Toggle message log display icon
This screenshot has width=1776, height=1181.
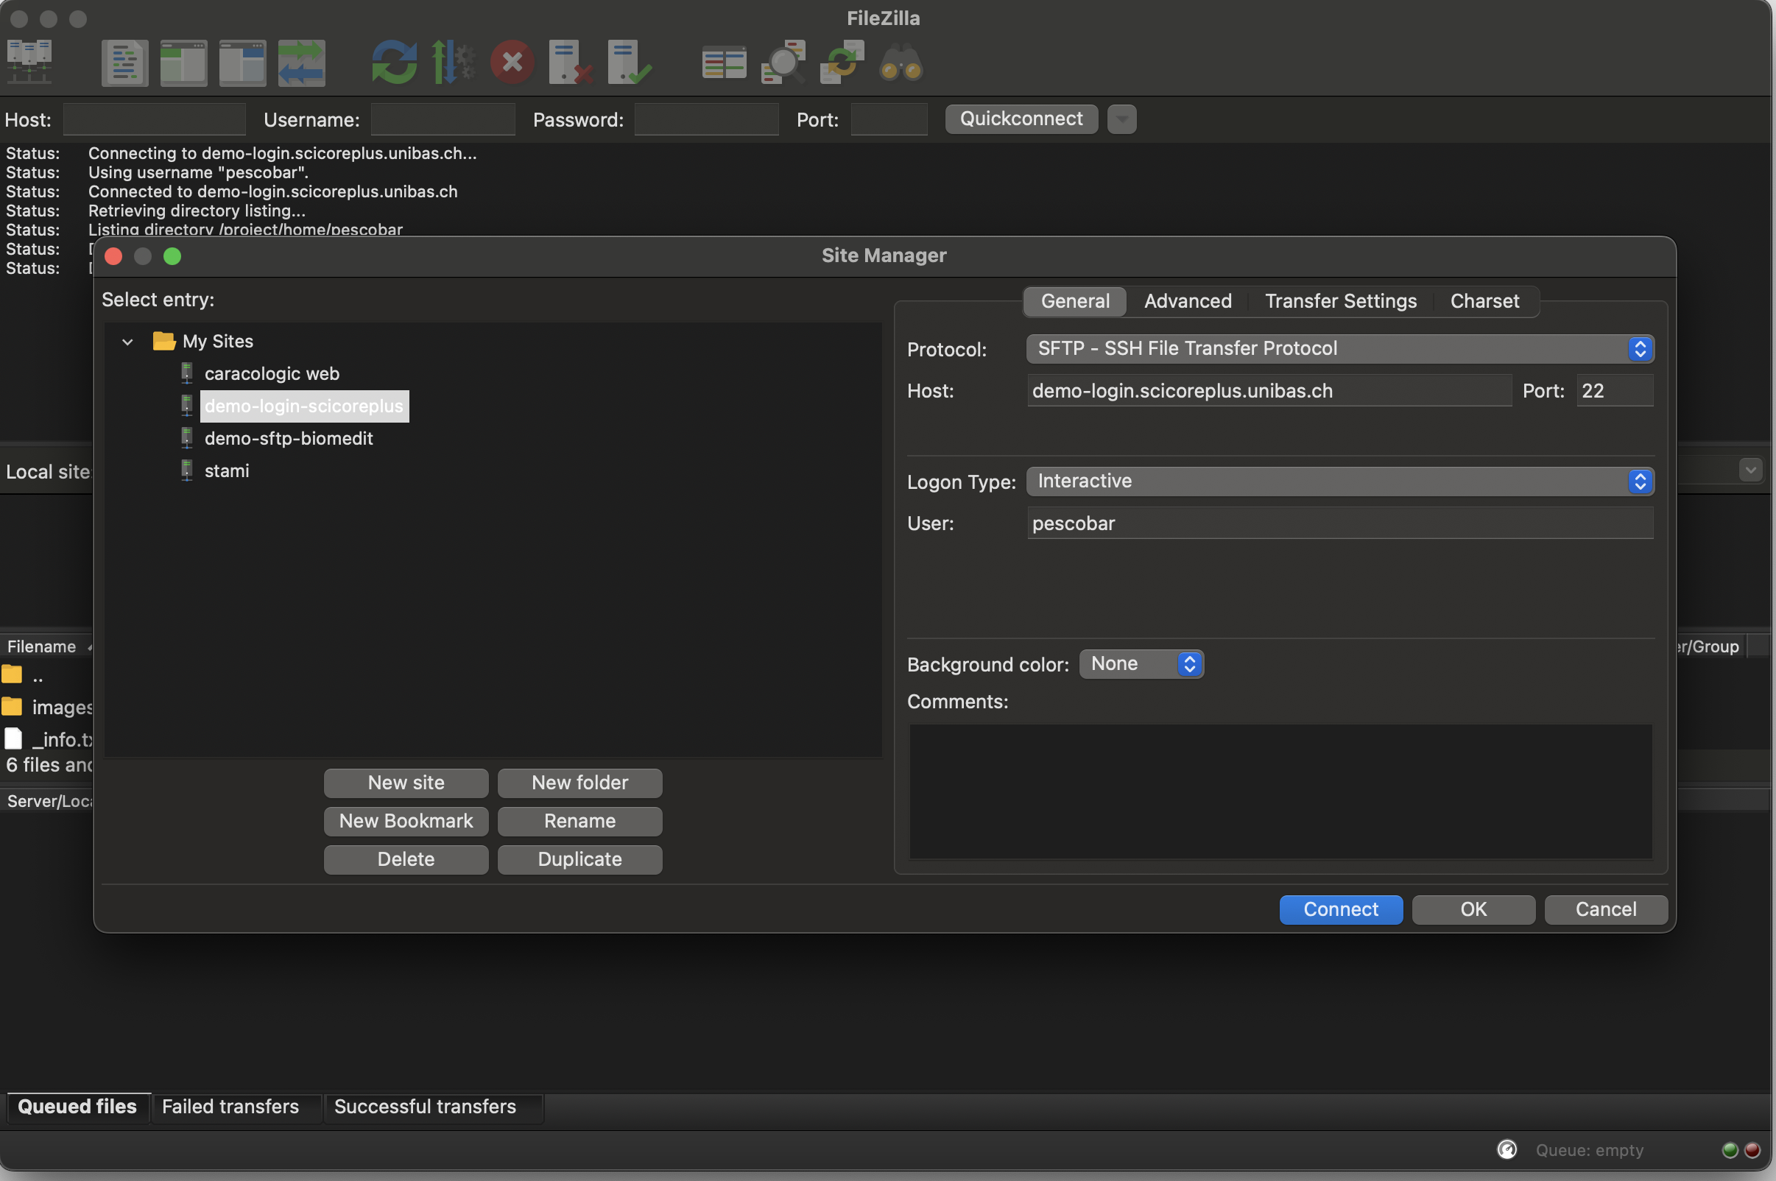pyautogui.click(x=124, y=63)
